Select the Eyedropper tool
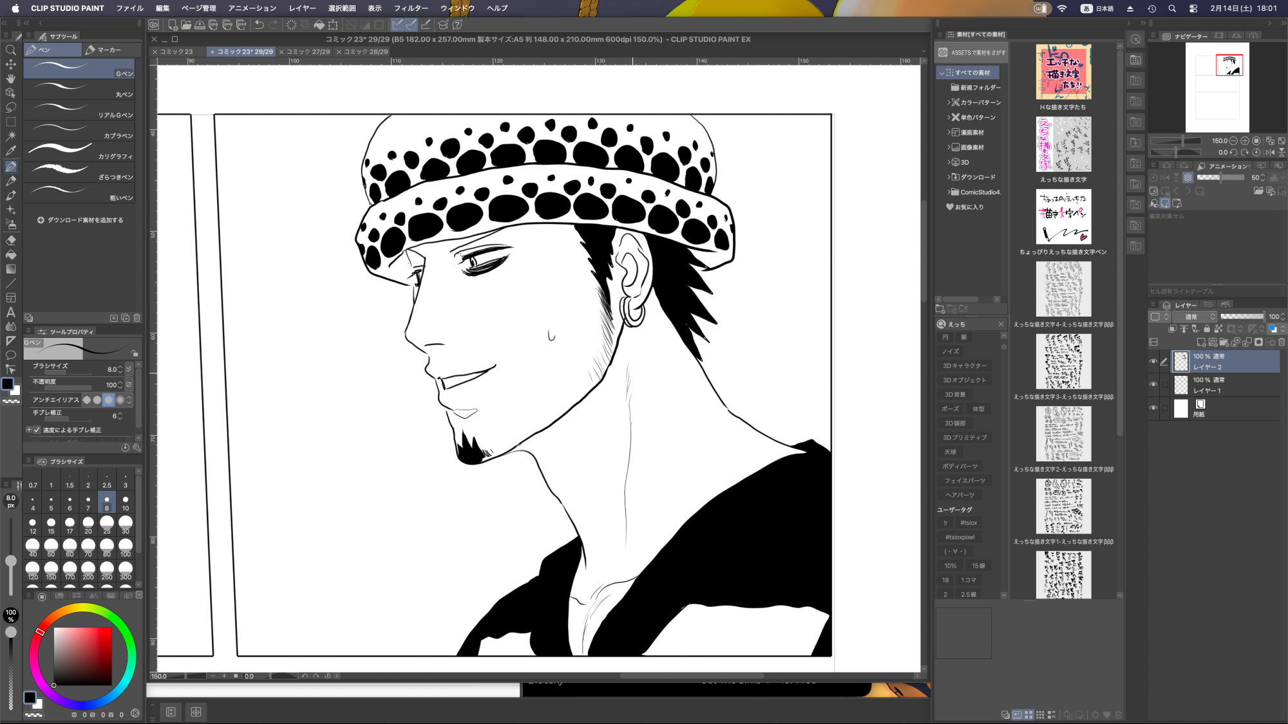Image resolution: width=1288 pixels, height=724 pixels. coord(11,151)
